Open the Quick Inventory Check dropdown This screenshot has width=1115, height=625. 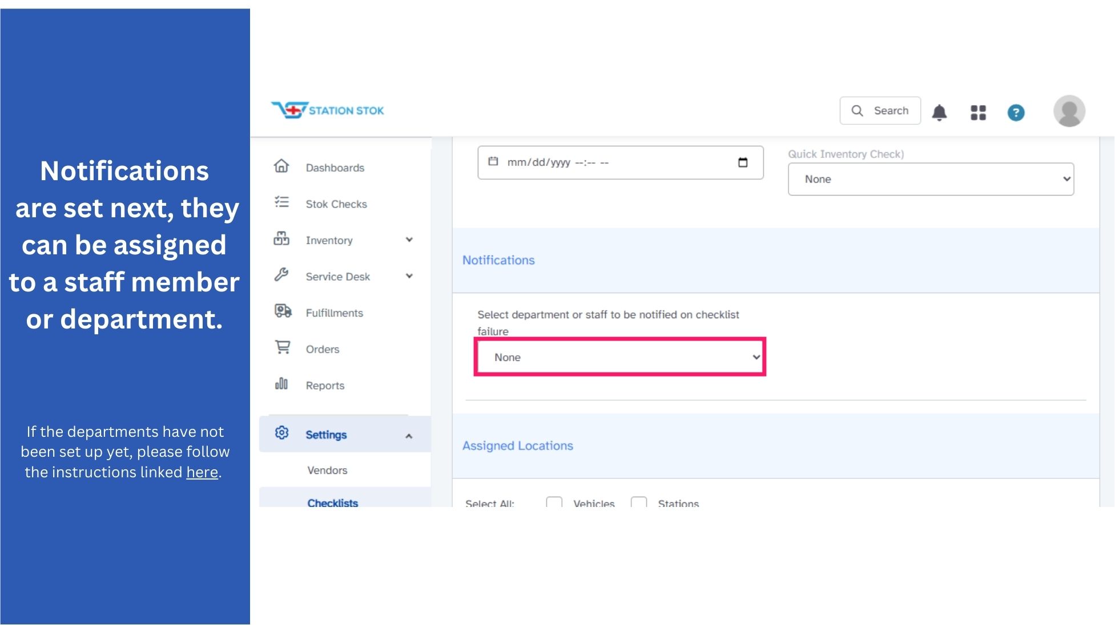click(931, 179)
